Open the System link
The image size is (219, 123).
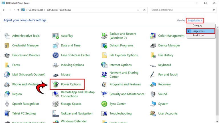click(163, 104)
